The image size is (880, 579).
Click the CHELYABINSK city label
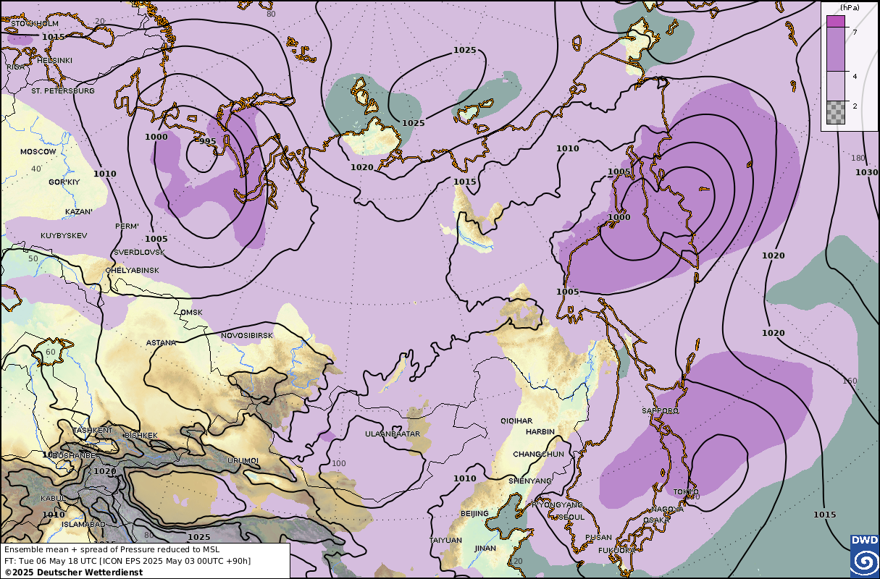(x=132, y=270)
